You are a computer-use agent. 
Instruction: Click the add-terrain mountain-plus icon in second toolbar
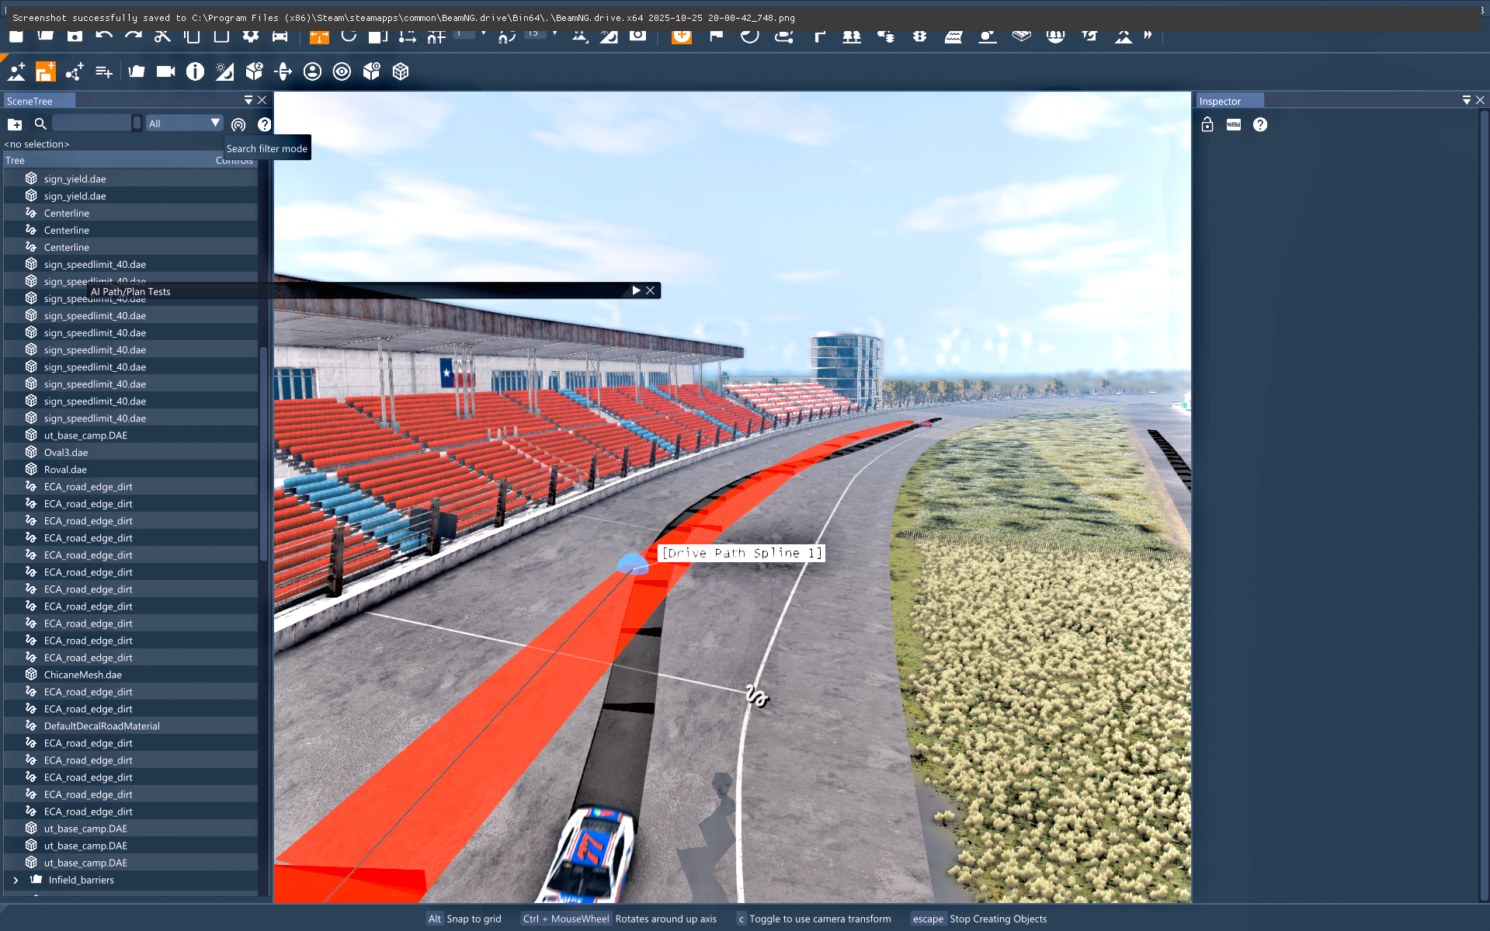16,71
